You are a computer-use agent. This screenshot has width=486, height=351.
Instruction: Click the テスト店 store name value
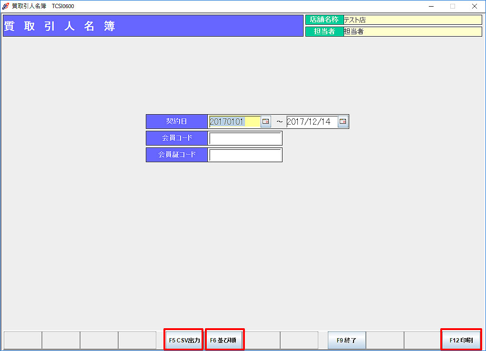pyautogui.click(x=413, y=20)
